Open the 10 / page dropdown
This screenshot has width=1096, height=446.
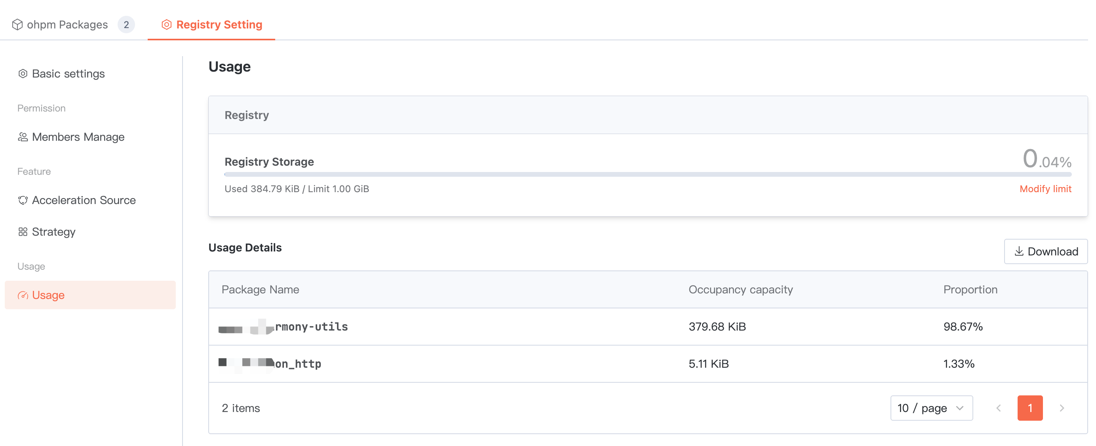pos(931,408)
